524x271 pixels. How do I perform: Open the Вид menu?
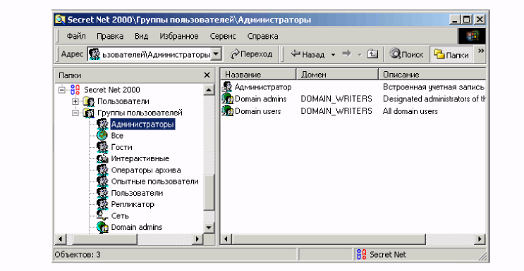pos(141,36)
